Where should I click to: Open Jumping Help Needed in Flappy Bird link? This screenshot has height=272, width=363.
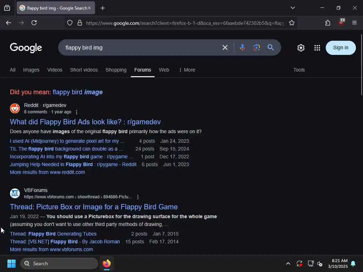73,164
